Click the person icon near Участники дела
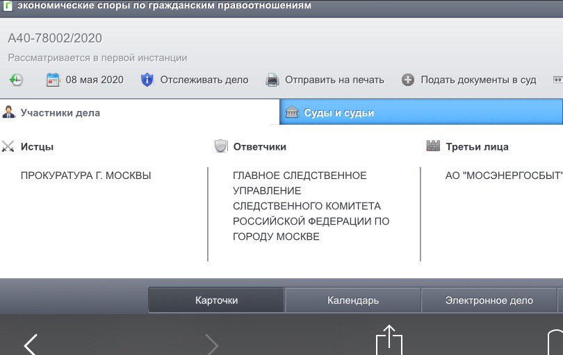The image size is (563, 355). (8, 112)
